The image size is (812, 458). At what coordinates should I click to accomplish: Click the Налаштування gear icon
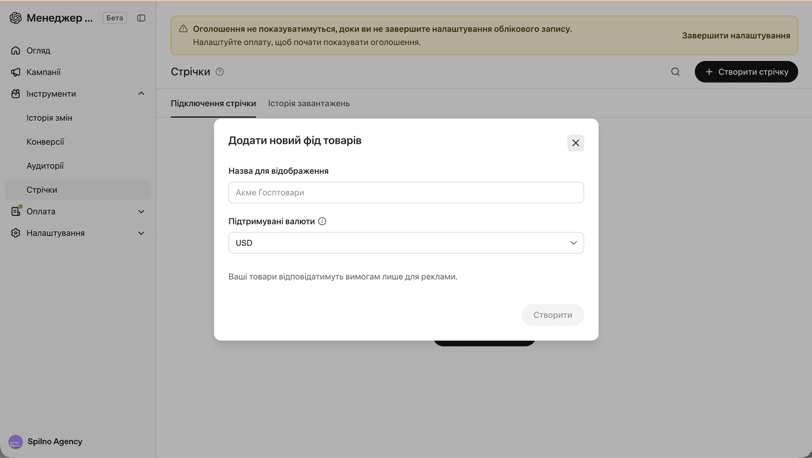point(16,233)
